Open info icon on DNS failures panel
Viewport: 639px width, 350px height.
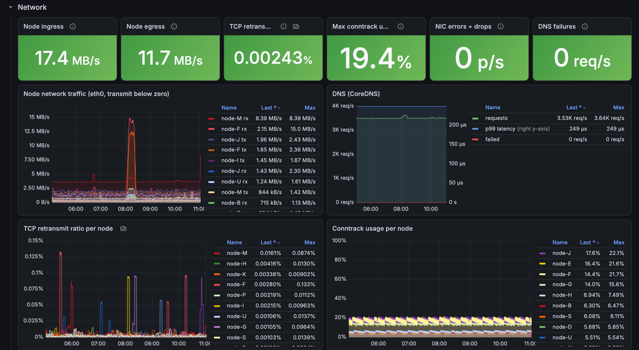pyautogui.click(x=585, y=27)
